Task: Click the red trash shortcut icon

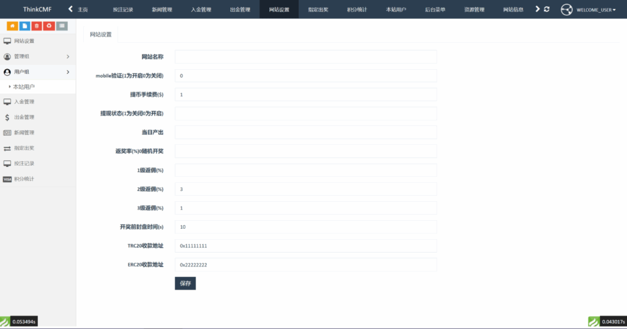Action: (x=37, y=26)
